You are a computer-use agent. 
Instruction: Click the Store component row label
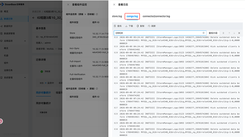click(x=72, y=33)
